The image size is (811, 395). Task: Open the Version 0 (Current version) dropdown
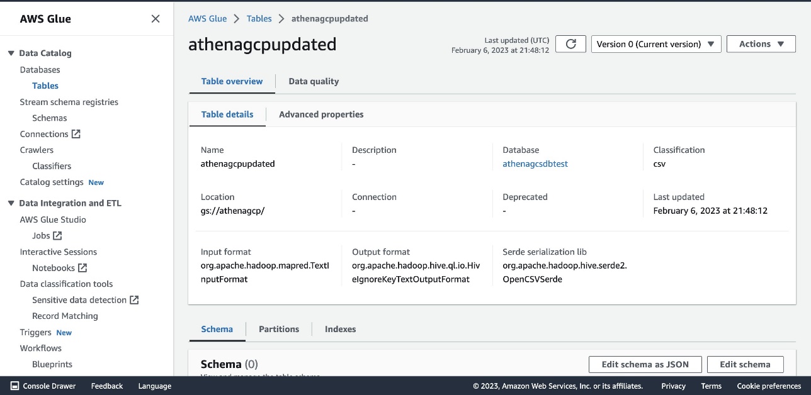(656, 44)
